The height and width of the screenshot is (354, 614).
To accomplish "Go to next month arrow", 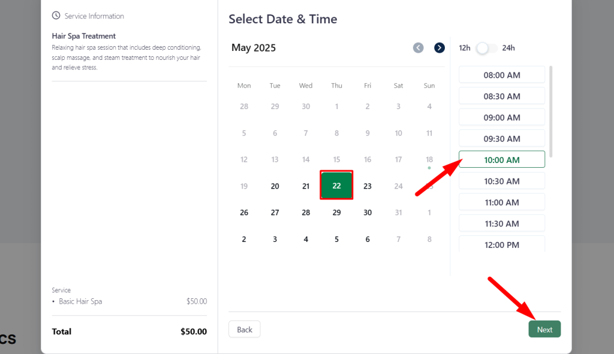I will pos(440,48).
